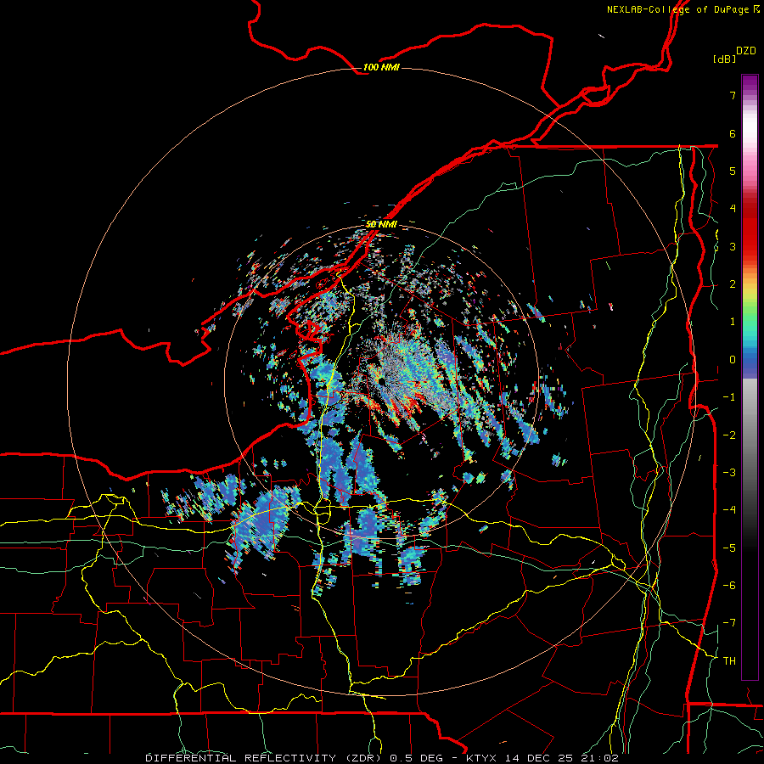The width and height of the screenshot is (764, 764).
Task: Click the -6 value on the legend scale
Action: [x=729, y=586]
